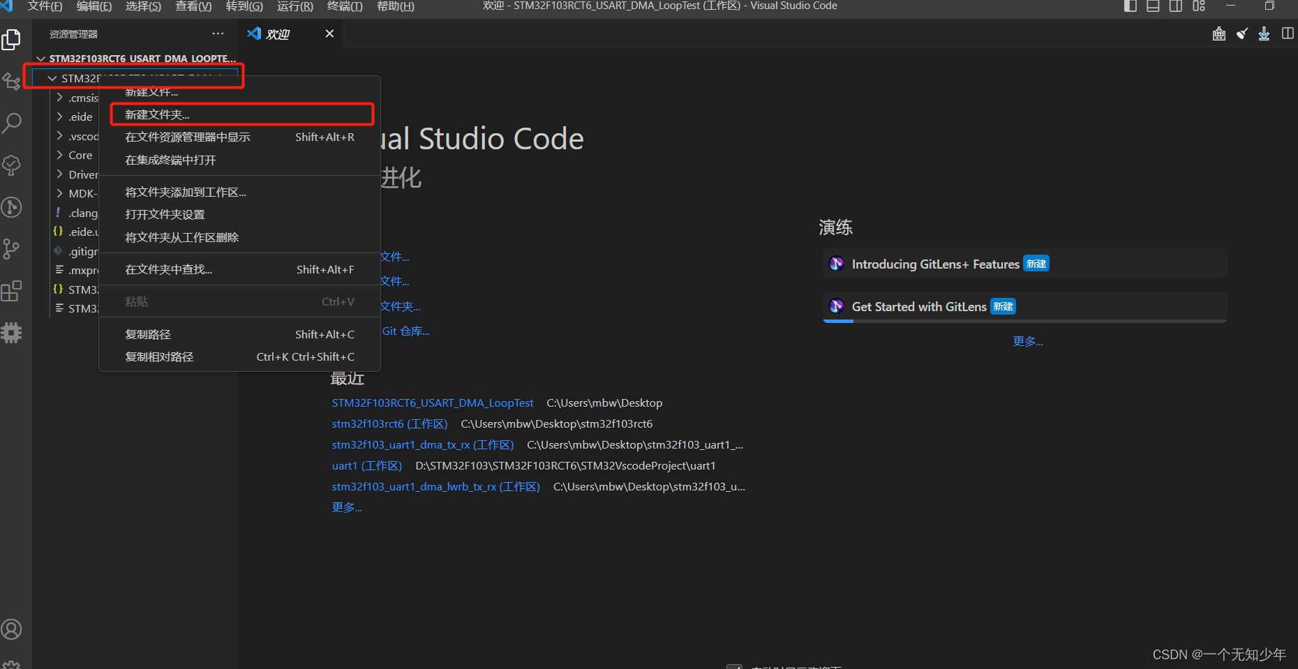
Task: Open the Testing view with tree icon
Action: coord(11,165)
